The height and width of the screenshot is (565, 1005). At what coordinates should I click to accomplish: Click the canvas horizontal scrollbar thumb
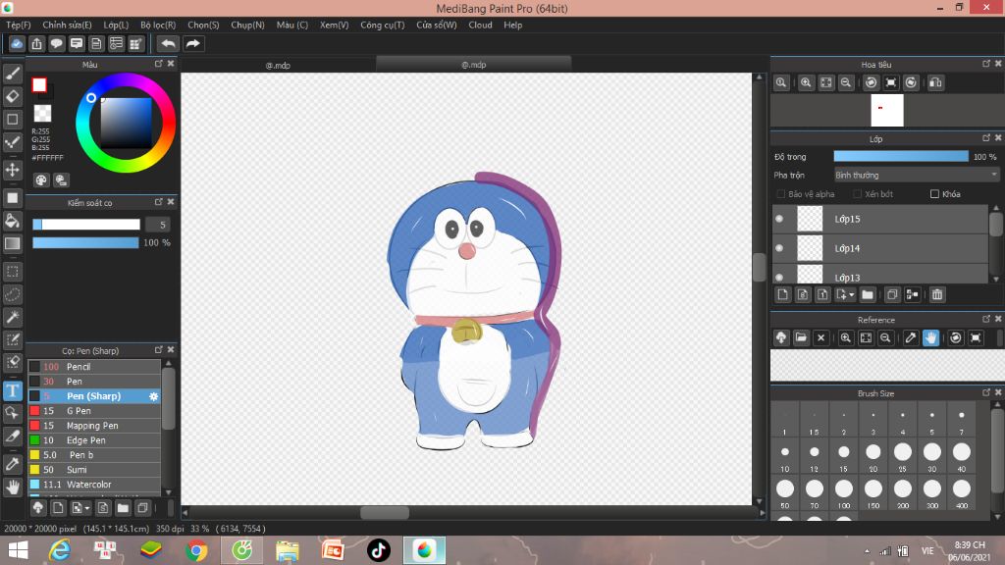coord(385,512)
